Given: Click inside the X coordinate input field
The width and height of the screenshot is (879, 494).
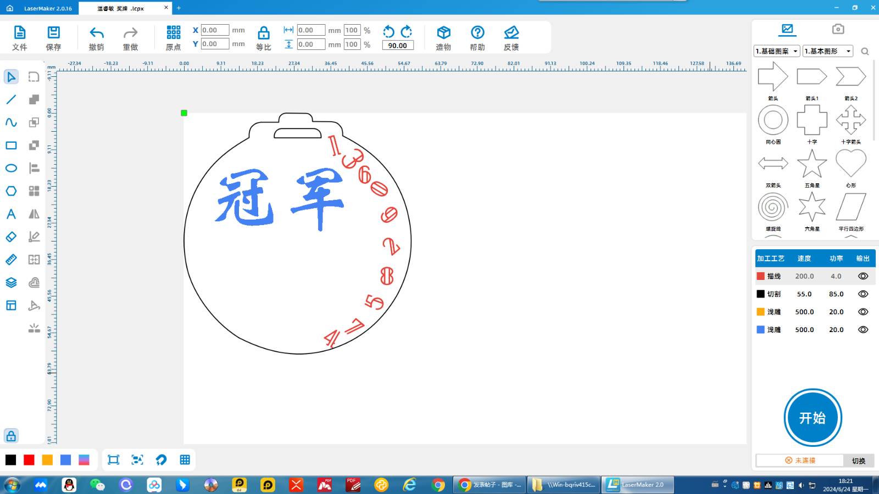Looking at the screenshot, I should pyautogui.click(x=214, y=30).
